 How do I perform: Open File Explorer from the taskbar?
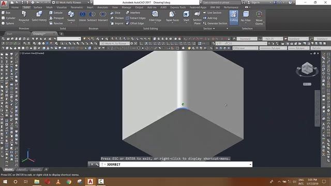coord(37,181)
